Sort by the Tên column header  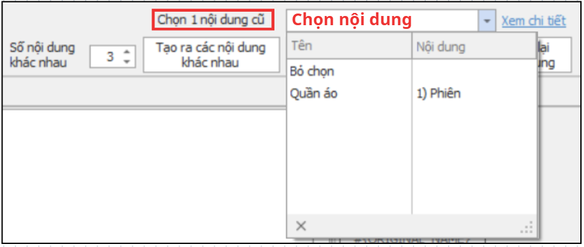tap(349, 46)
